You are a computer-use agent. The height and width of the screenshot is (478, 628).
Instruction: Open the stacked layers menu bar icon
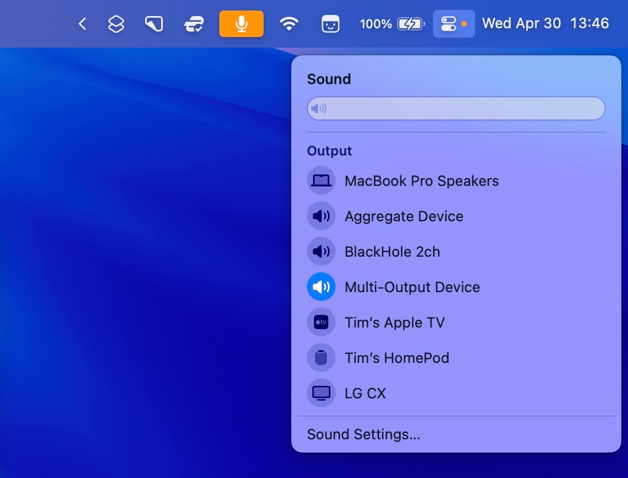[116, 24]
